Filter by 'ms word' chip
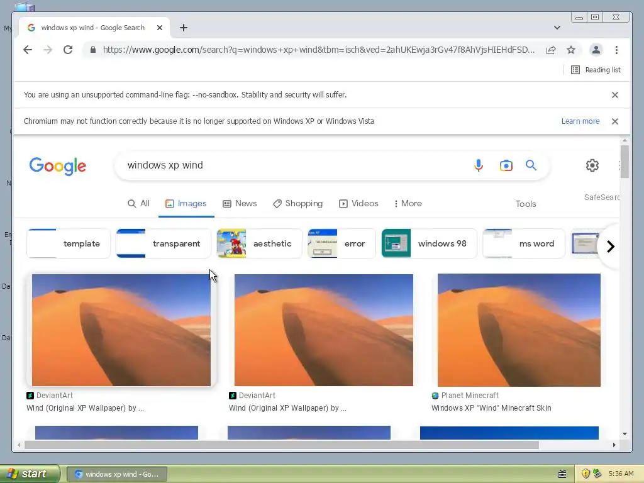This screenshot has width=644, height=483. (524, 243)
